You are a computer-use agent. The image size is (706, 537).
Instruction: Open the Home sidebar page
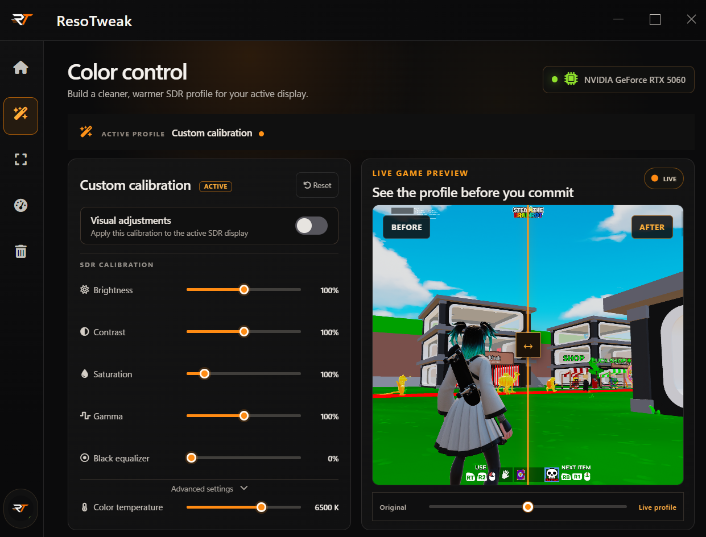21,68
